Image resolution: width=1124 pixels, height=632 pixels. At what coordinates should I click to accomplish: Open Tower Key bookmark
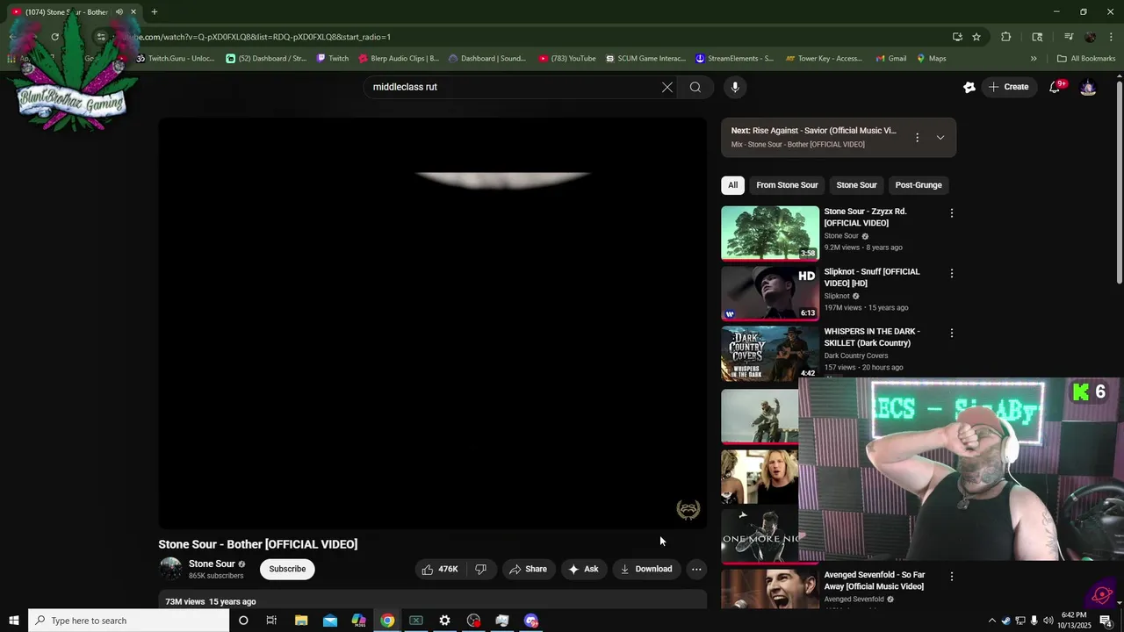(825, 59)
